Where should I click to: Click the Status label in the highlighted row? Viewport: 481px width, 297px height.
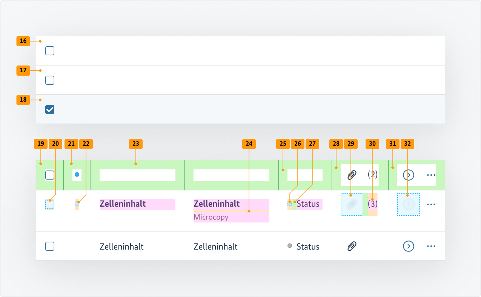click(x=308, y=204)
